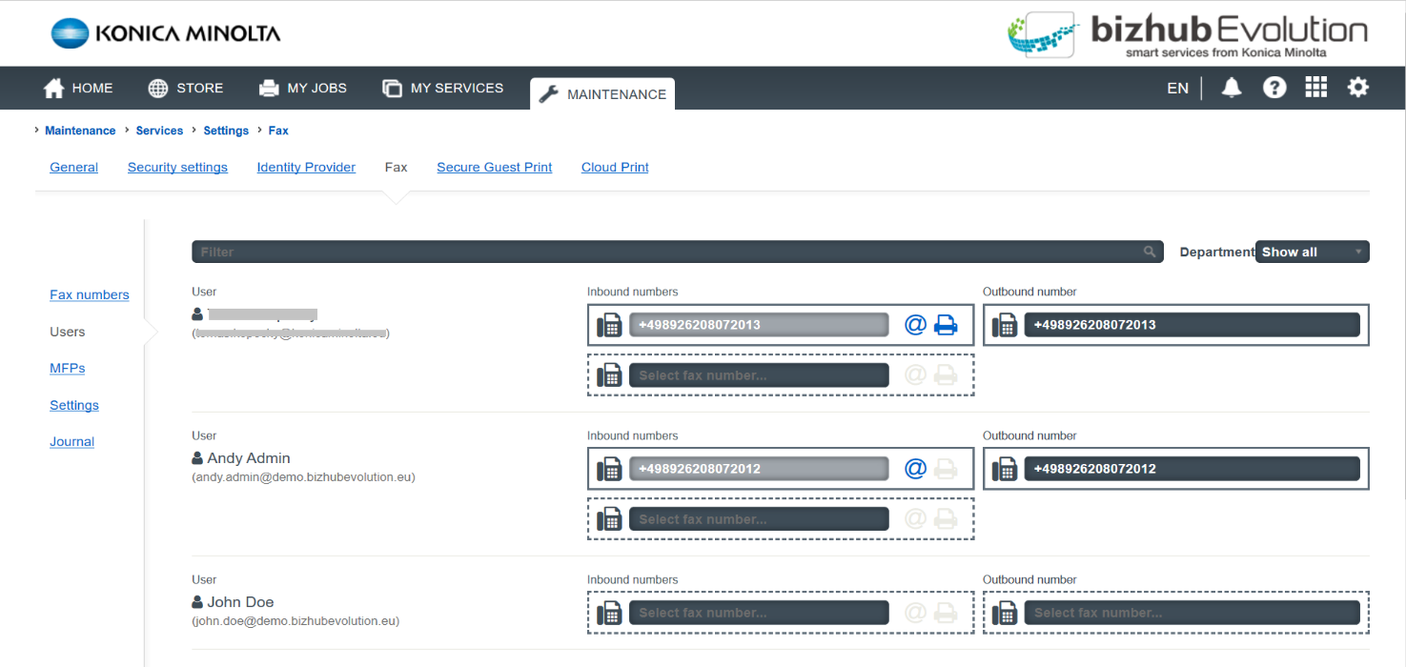Open John Doe's outbound Select fax number dropdown
Viewport: 1406px width, 667px height.
click(x=1192, y=613)
